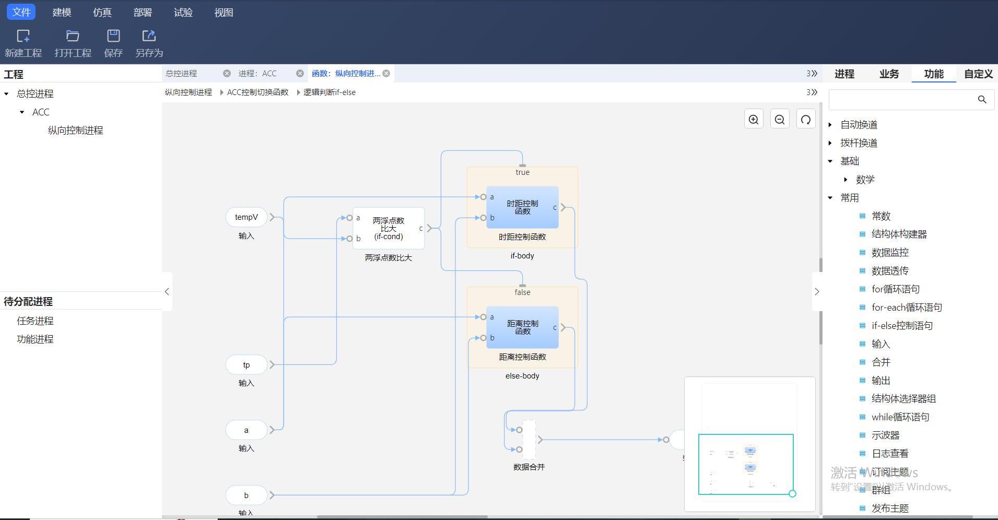Click 合并 component in list
Viewport: 998px width, 520px height.
[x=880, y=362]
